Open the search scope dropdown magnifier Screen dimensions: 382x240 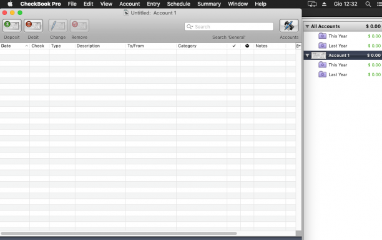click(190, 27)
